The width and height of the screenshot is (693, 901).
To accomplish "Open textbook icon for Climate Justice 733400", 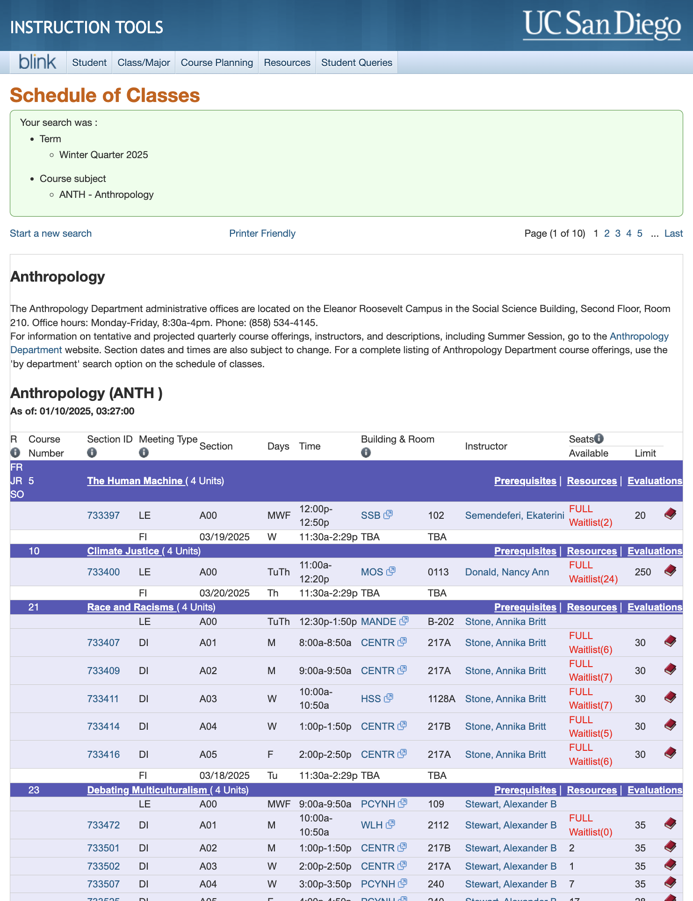I will [x=670, y=571].
